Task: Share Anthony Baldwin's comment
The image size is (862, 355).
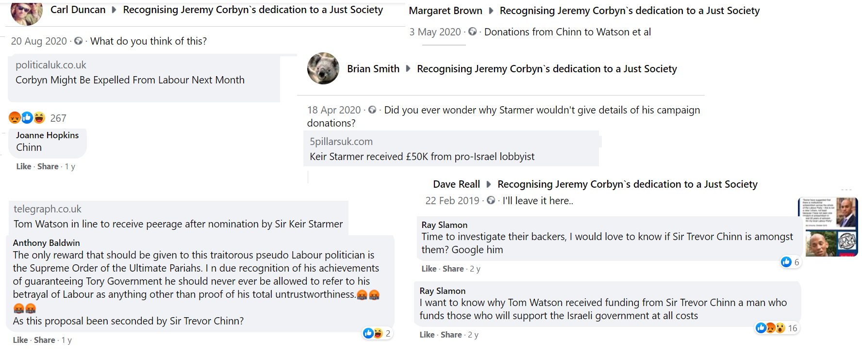Action: point(44,340)
